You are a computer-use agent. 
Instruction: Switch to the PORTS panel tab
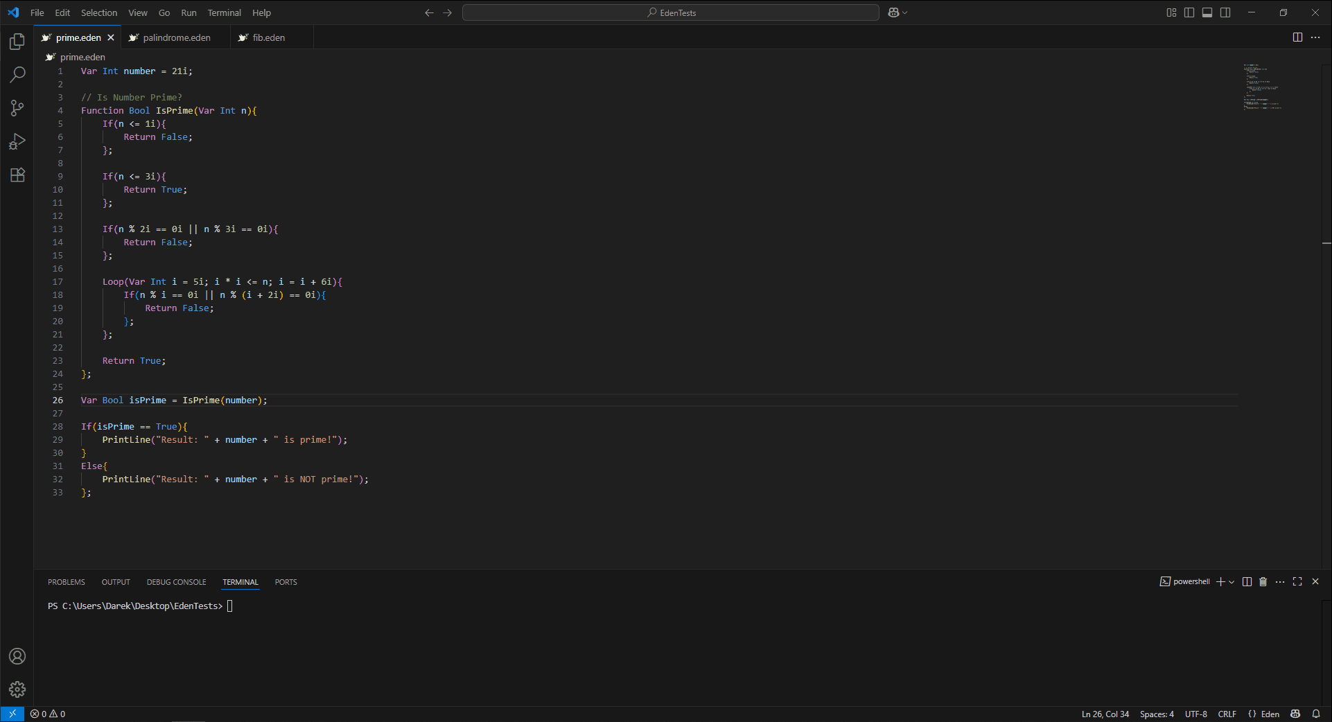pyautogui.click(x=286, y=582)
